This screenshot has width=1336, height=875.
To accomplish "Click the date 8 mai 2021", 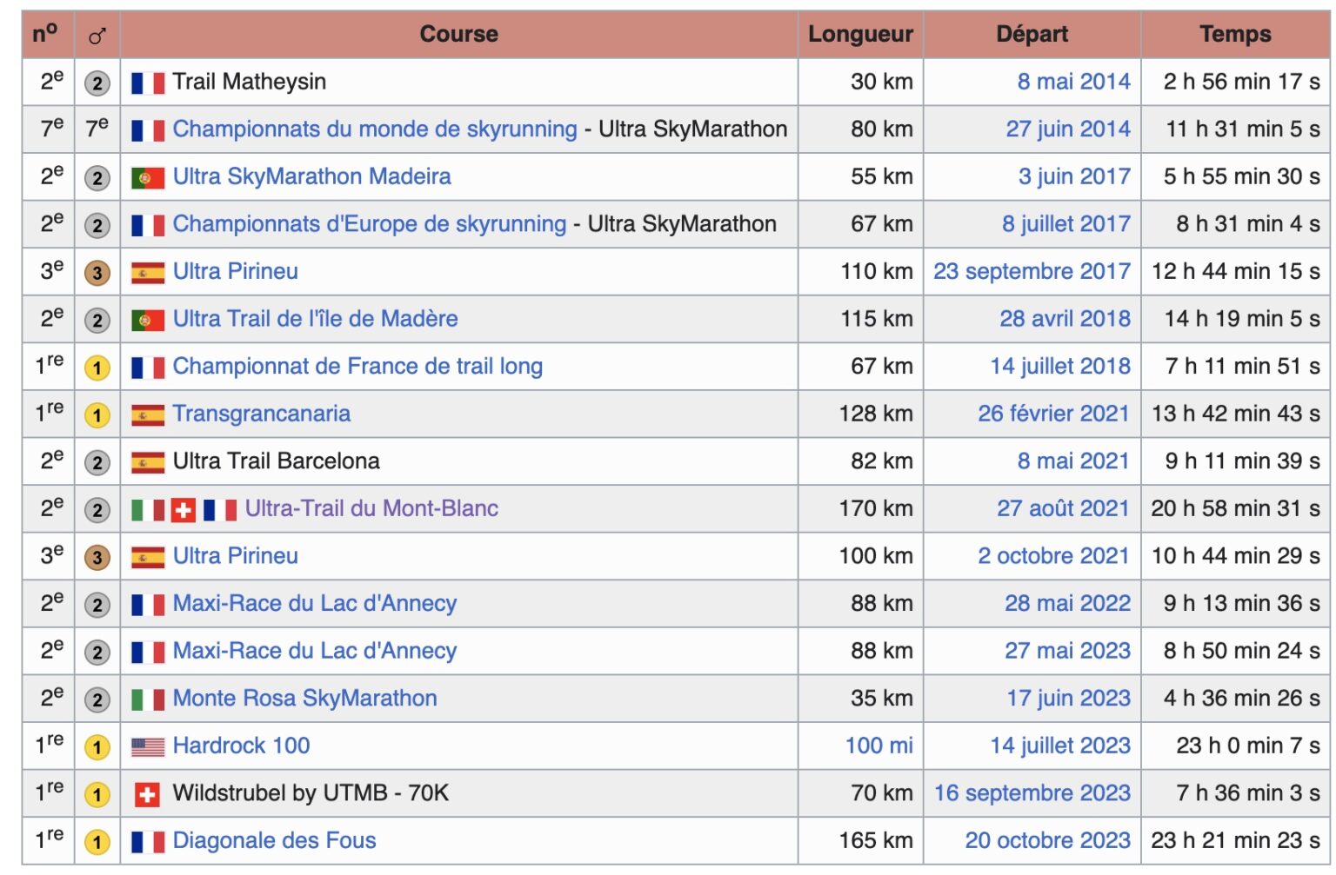I will coord(1074,461).
